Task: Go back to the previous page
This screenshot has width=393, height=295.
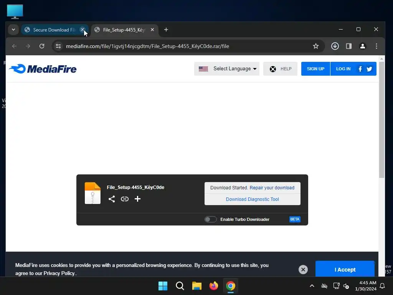Action: coord(14,46)
